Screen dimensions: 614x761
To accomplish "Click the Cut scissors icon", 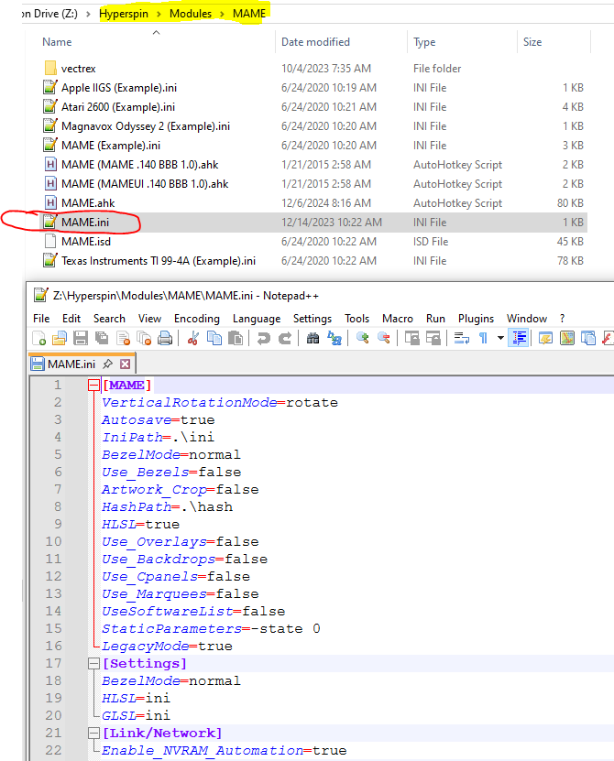I will click(193, 339).
